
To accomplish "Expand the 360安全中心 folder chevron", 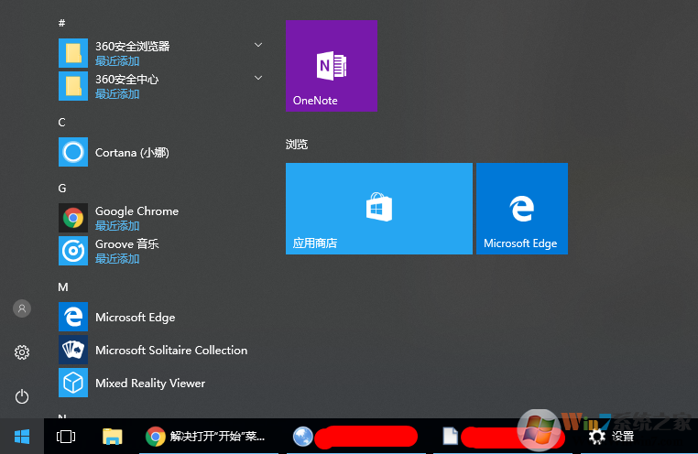I will tap(258, 78).
